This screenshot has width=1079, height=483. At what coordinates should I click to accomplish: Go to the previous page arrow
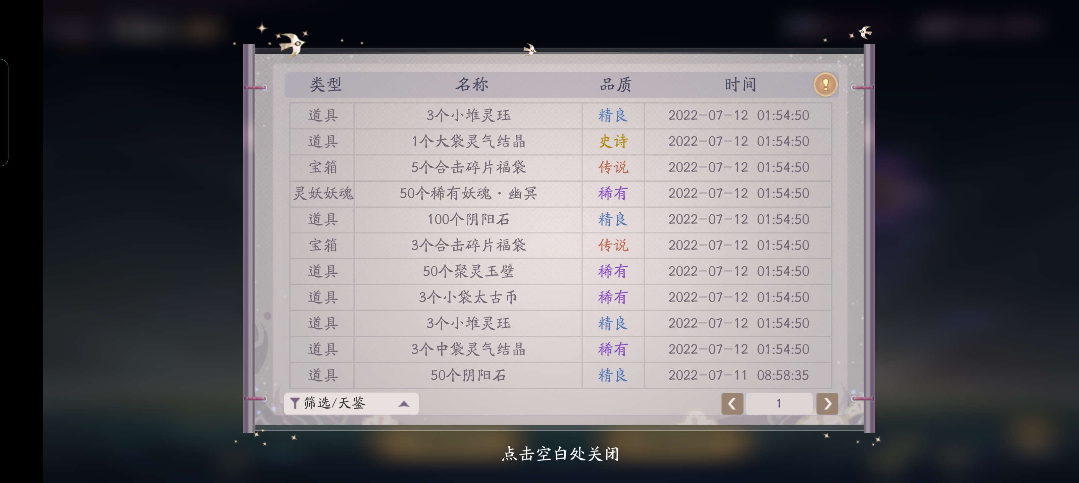[732, 404]
